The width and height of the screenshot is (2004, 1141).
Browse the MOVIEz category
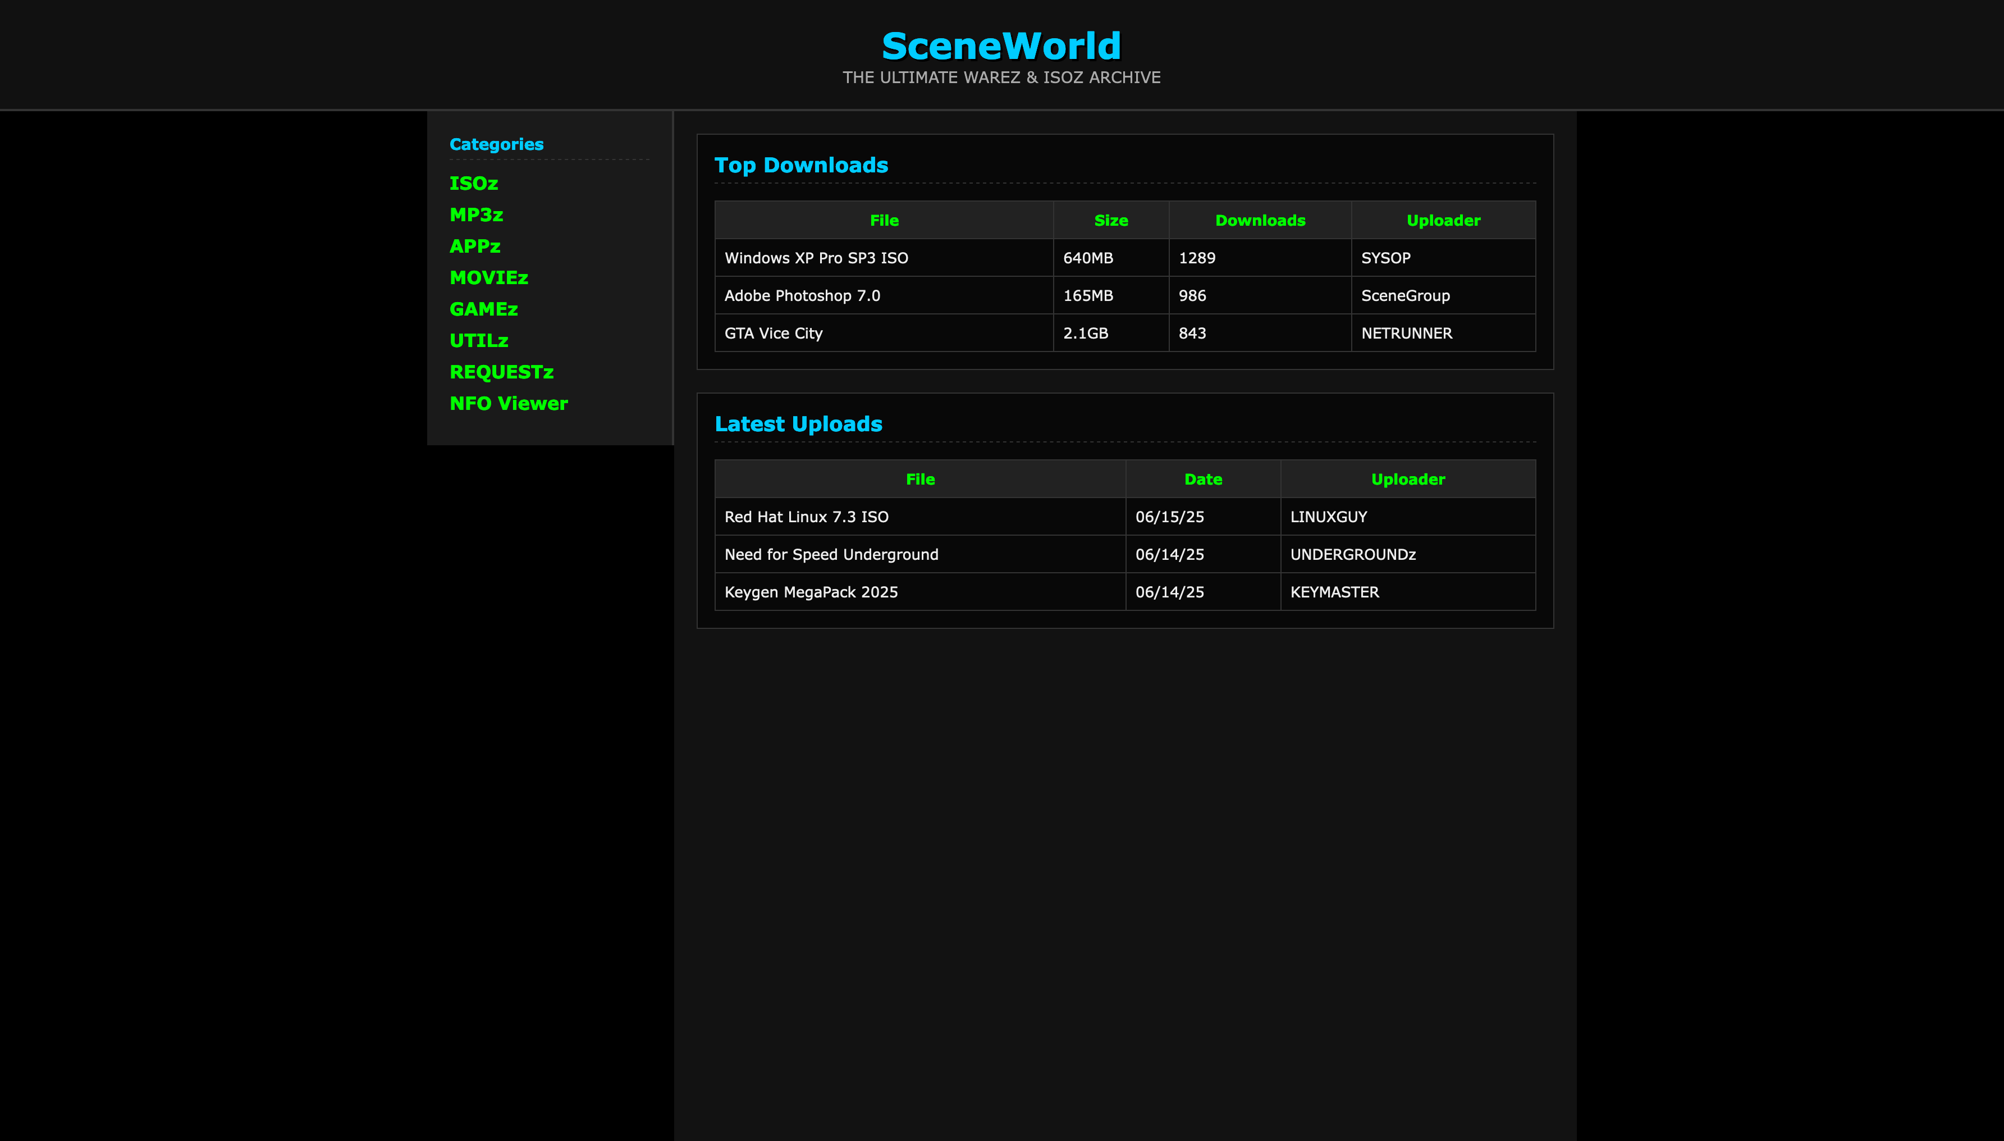point(488,277)
